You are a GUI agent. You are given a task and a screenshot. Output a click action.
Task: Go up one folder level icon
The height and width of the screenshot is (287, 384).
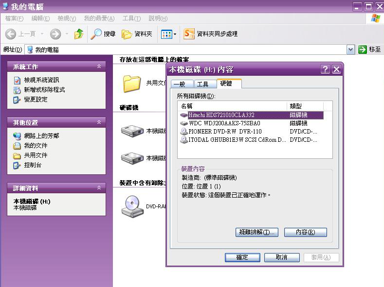tap(79, 34)
